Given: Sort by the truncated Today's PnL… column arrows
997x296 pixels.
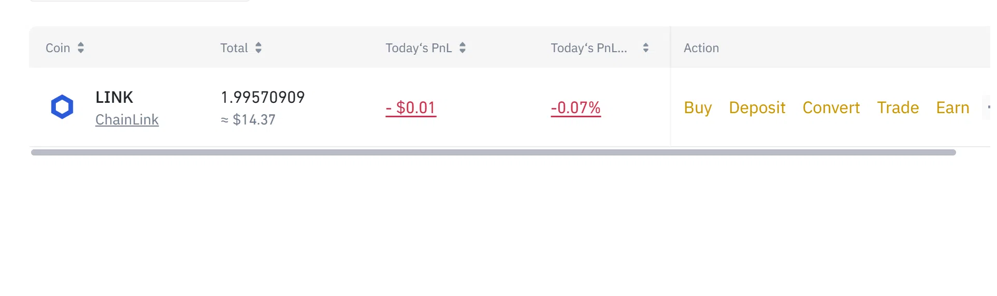Looking at the screenshot, I should pos(645,48).
